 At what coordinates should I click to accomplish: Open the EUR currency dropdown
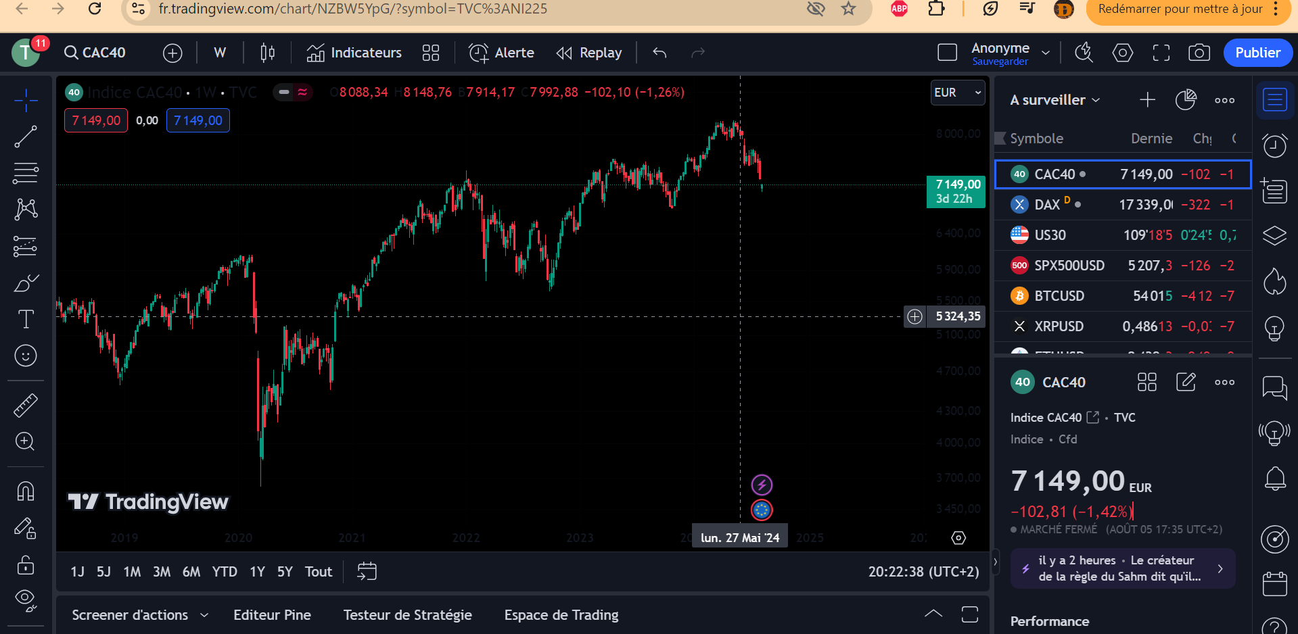(x=957, y=93)
